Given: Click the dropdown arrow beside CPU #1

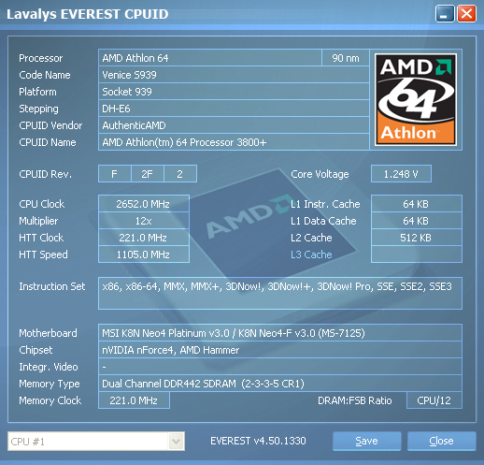Looking at the screenshot, I should click(176, 442).
